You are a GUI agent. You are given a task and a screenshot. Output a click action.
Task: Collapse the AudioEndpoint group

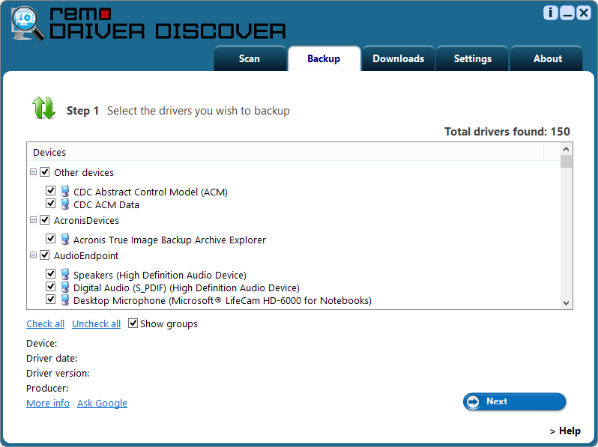coord(34,255)
